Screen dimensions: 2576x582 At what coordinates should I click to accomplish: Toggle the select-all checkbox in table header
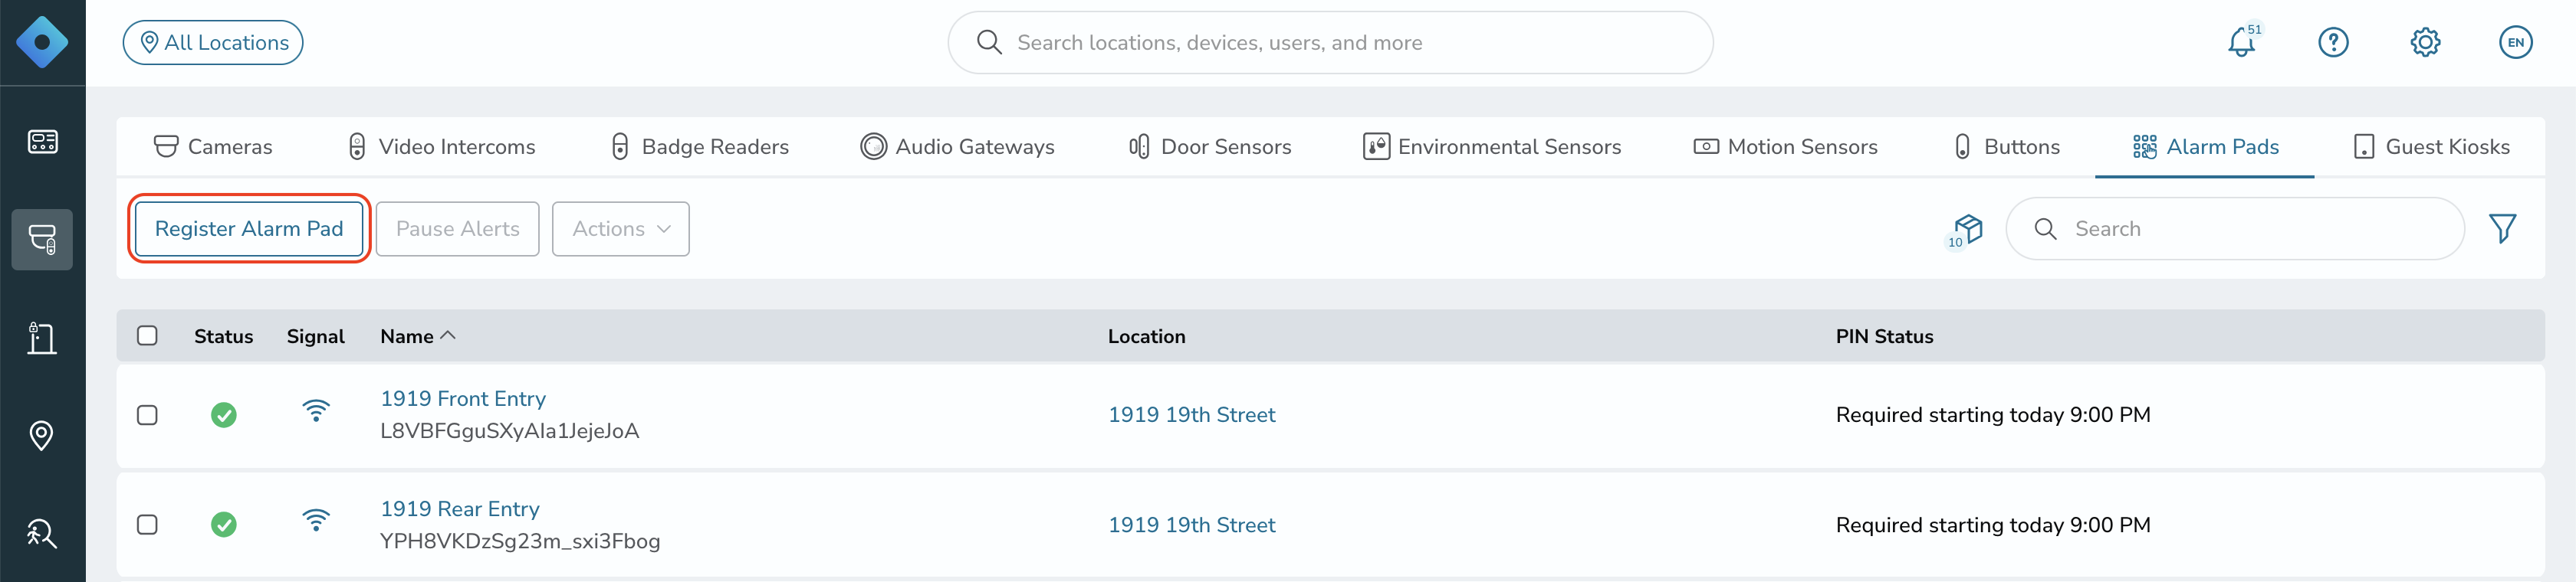tap(147, 335)
